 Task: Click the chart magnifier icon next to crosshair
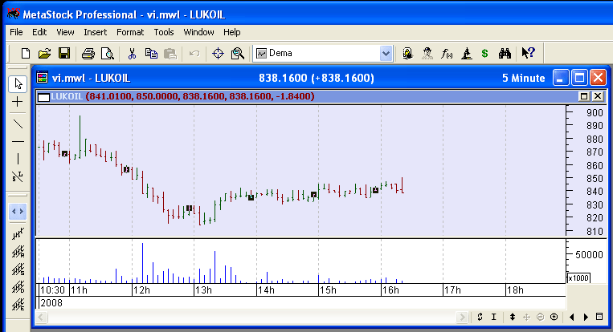pos(237,54)
